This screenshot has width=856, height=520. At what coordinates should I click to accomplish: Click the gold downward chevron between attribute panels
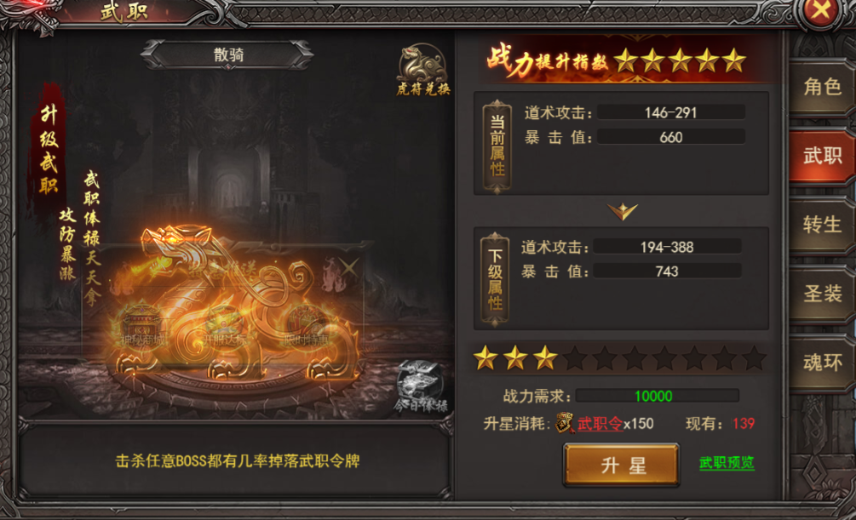tap(622, 211)
